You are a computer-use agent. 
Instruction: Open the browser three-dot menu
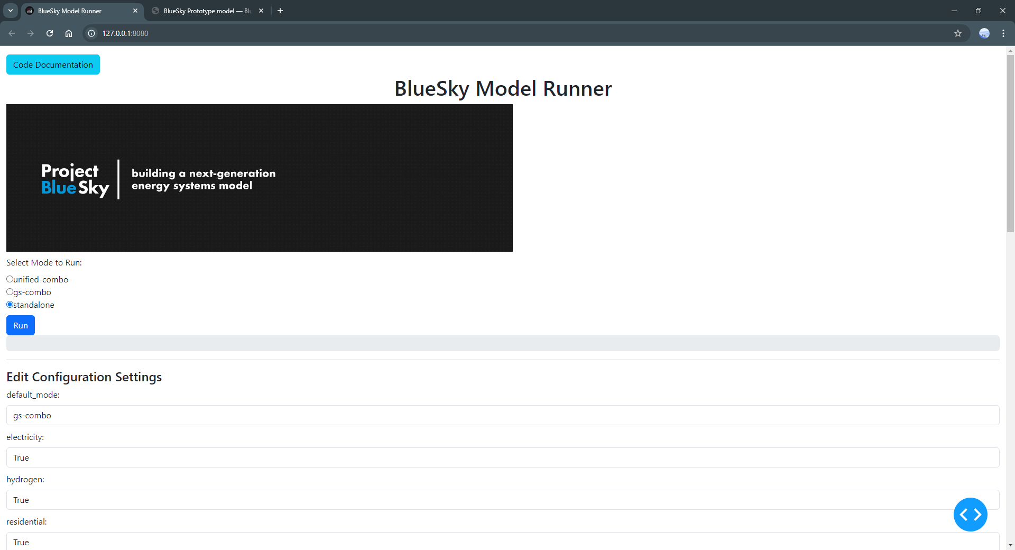(x=1003, y=33)
